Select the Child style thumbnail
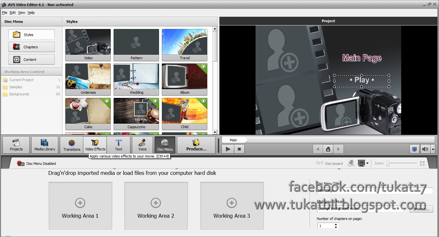439x237 pixels. pyautogui.click(x=184, y=114)
